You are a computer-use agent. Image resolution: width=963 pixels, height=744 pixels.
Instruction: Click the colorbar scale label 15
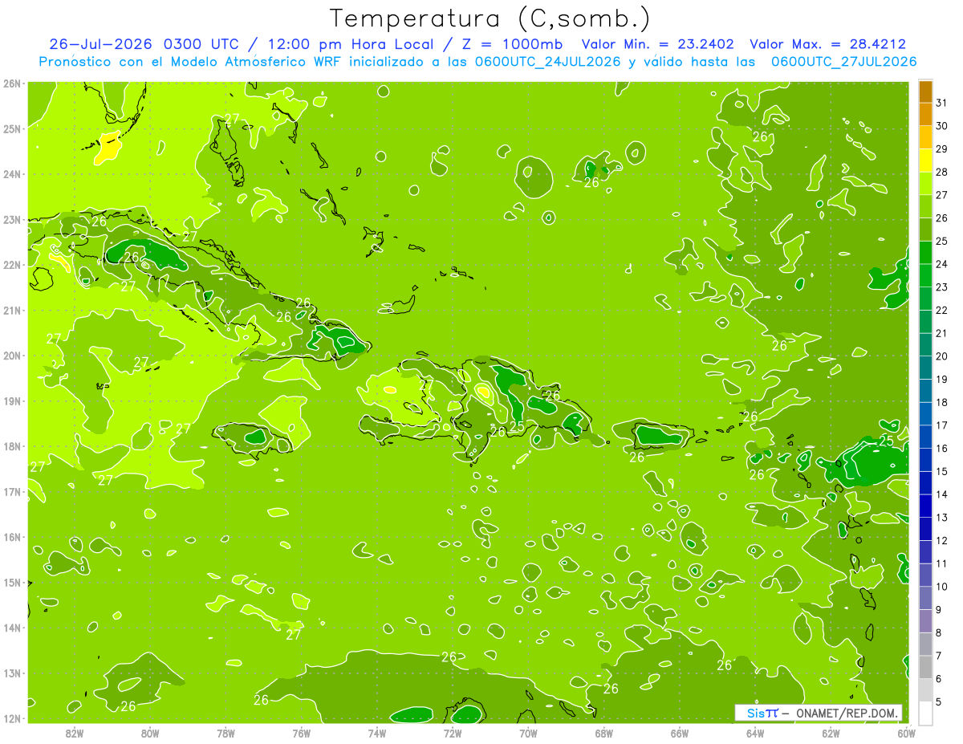point(942,471)
